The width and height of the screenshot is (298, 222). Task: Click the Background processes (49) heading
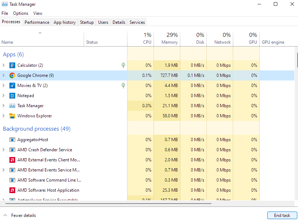pos(37,129)
